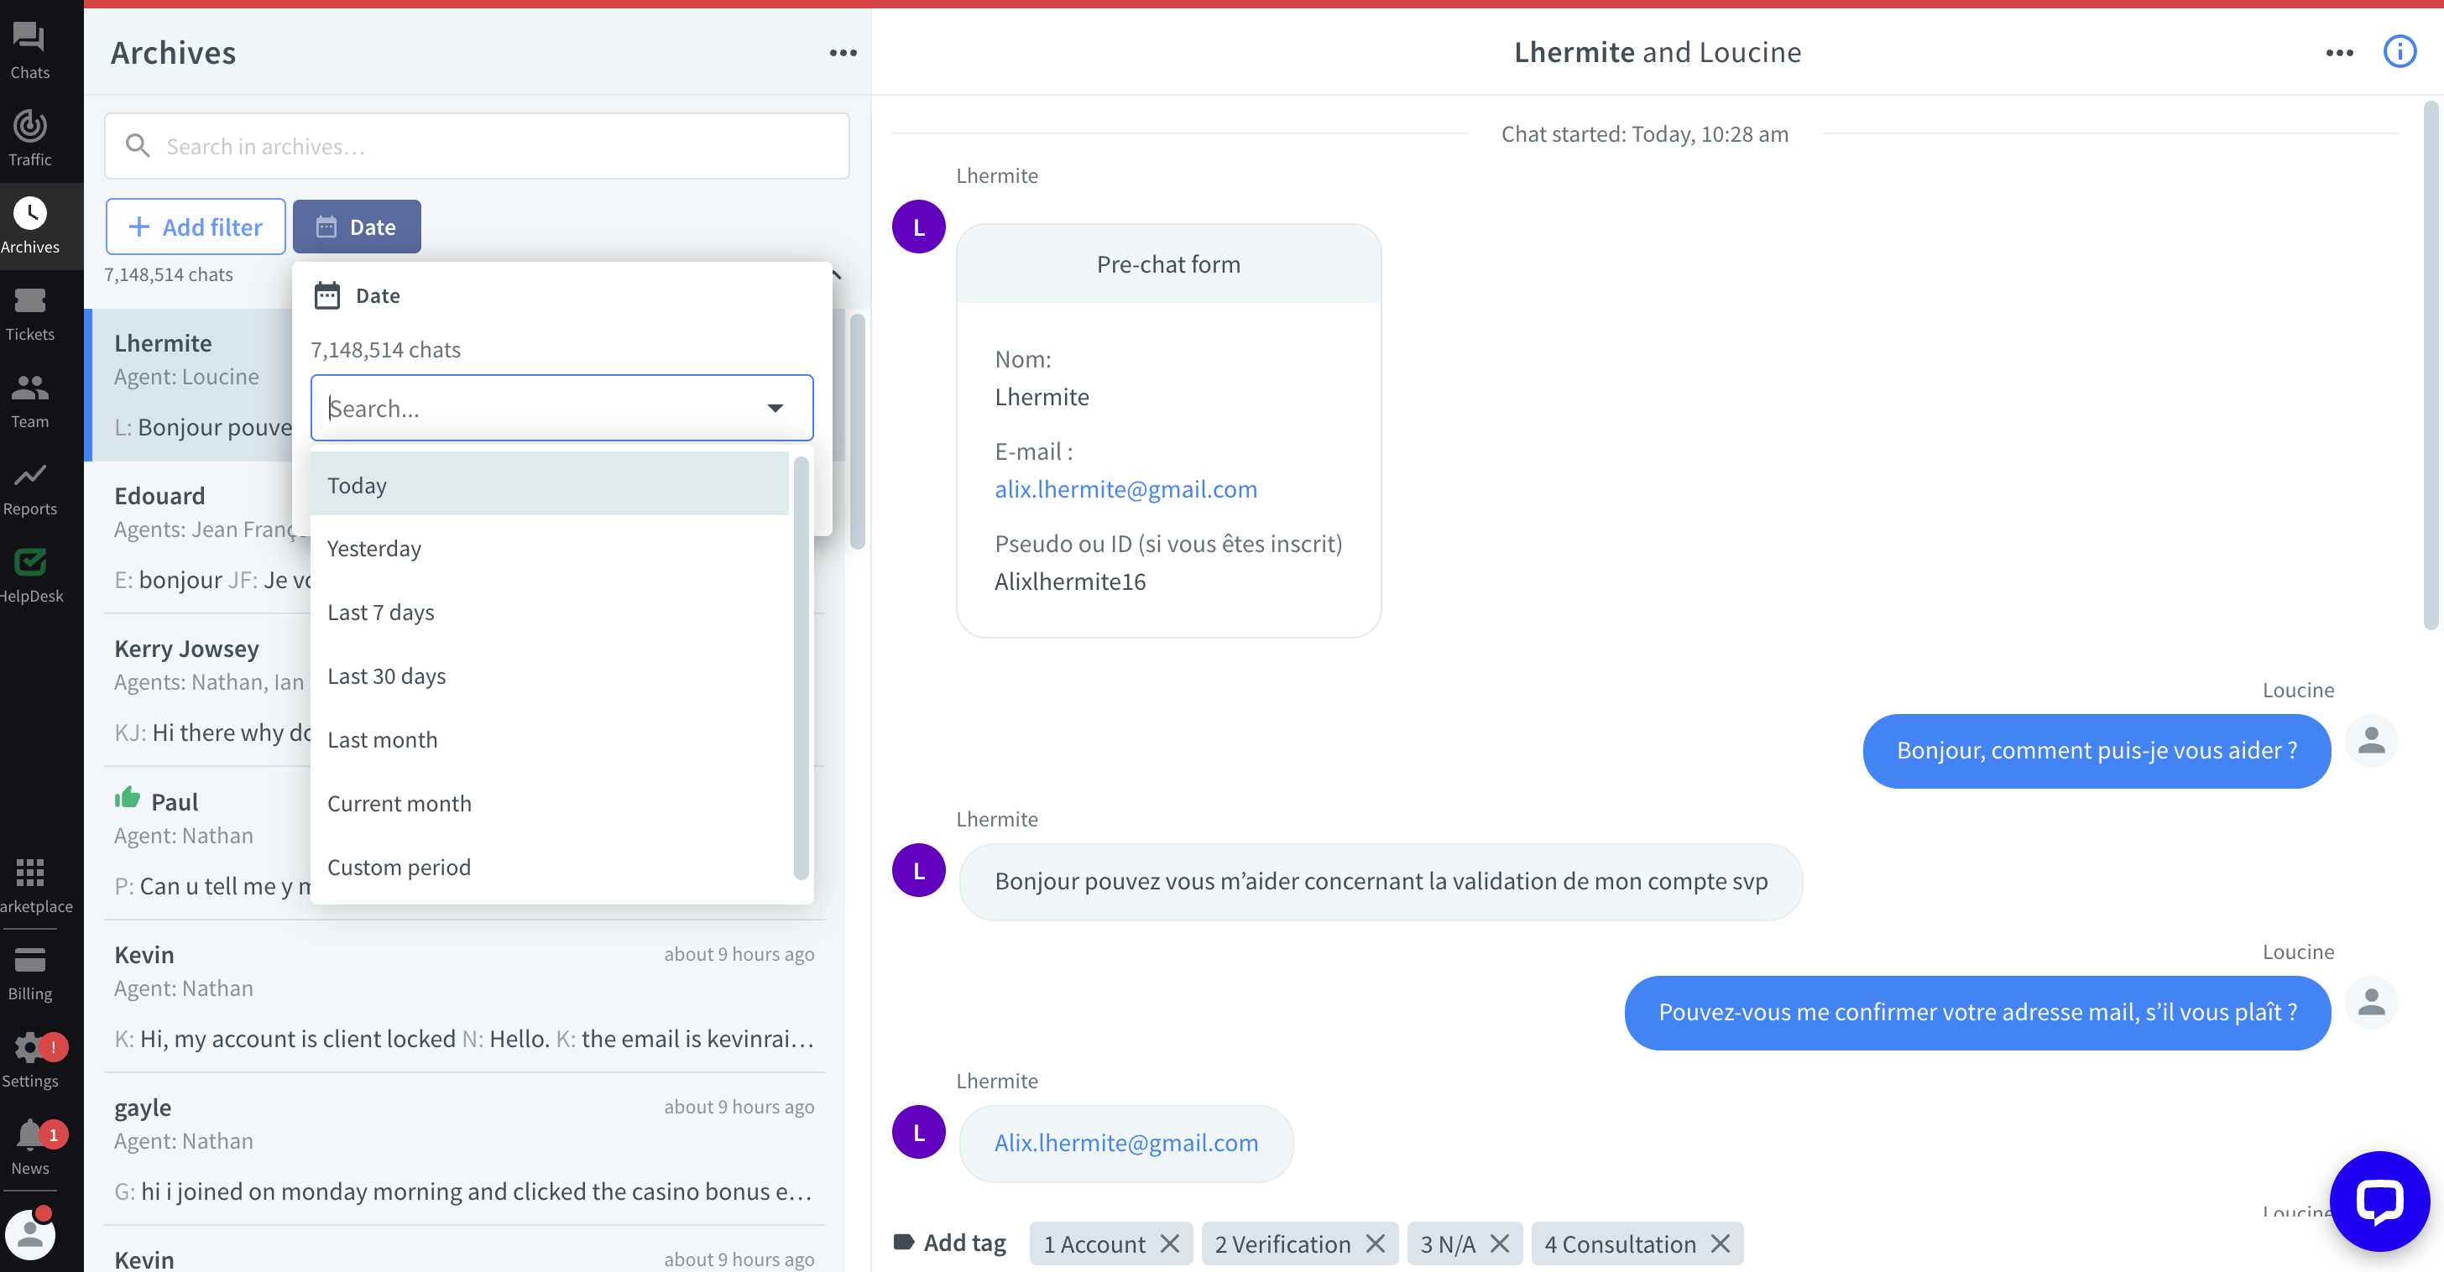Click the Date filter chip
2444x1272 pixels.
(x=357, y=226)
